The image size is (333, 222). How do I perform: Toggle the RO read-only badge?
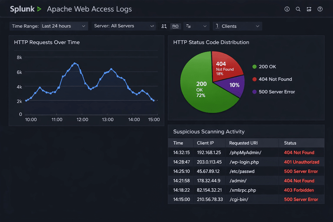click(x=175, y=26)
